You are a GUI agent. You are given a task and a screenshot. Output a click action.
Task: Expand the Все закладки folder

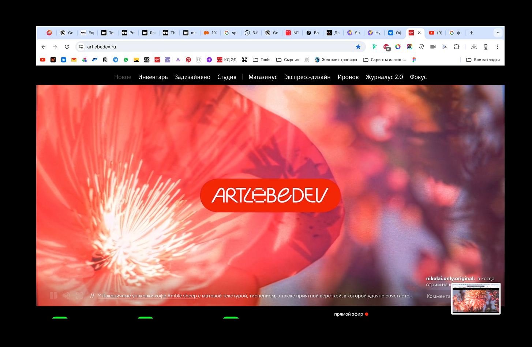pos(483,60)
